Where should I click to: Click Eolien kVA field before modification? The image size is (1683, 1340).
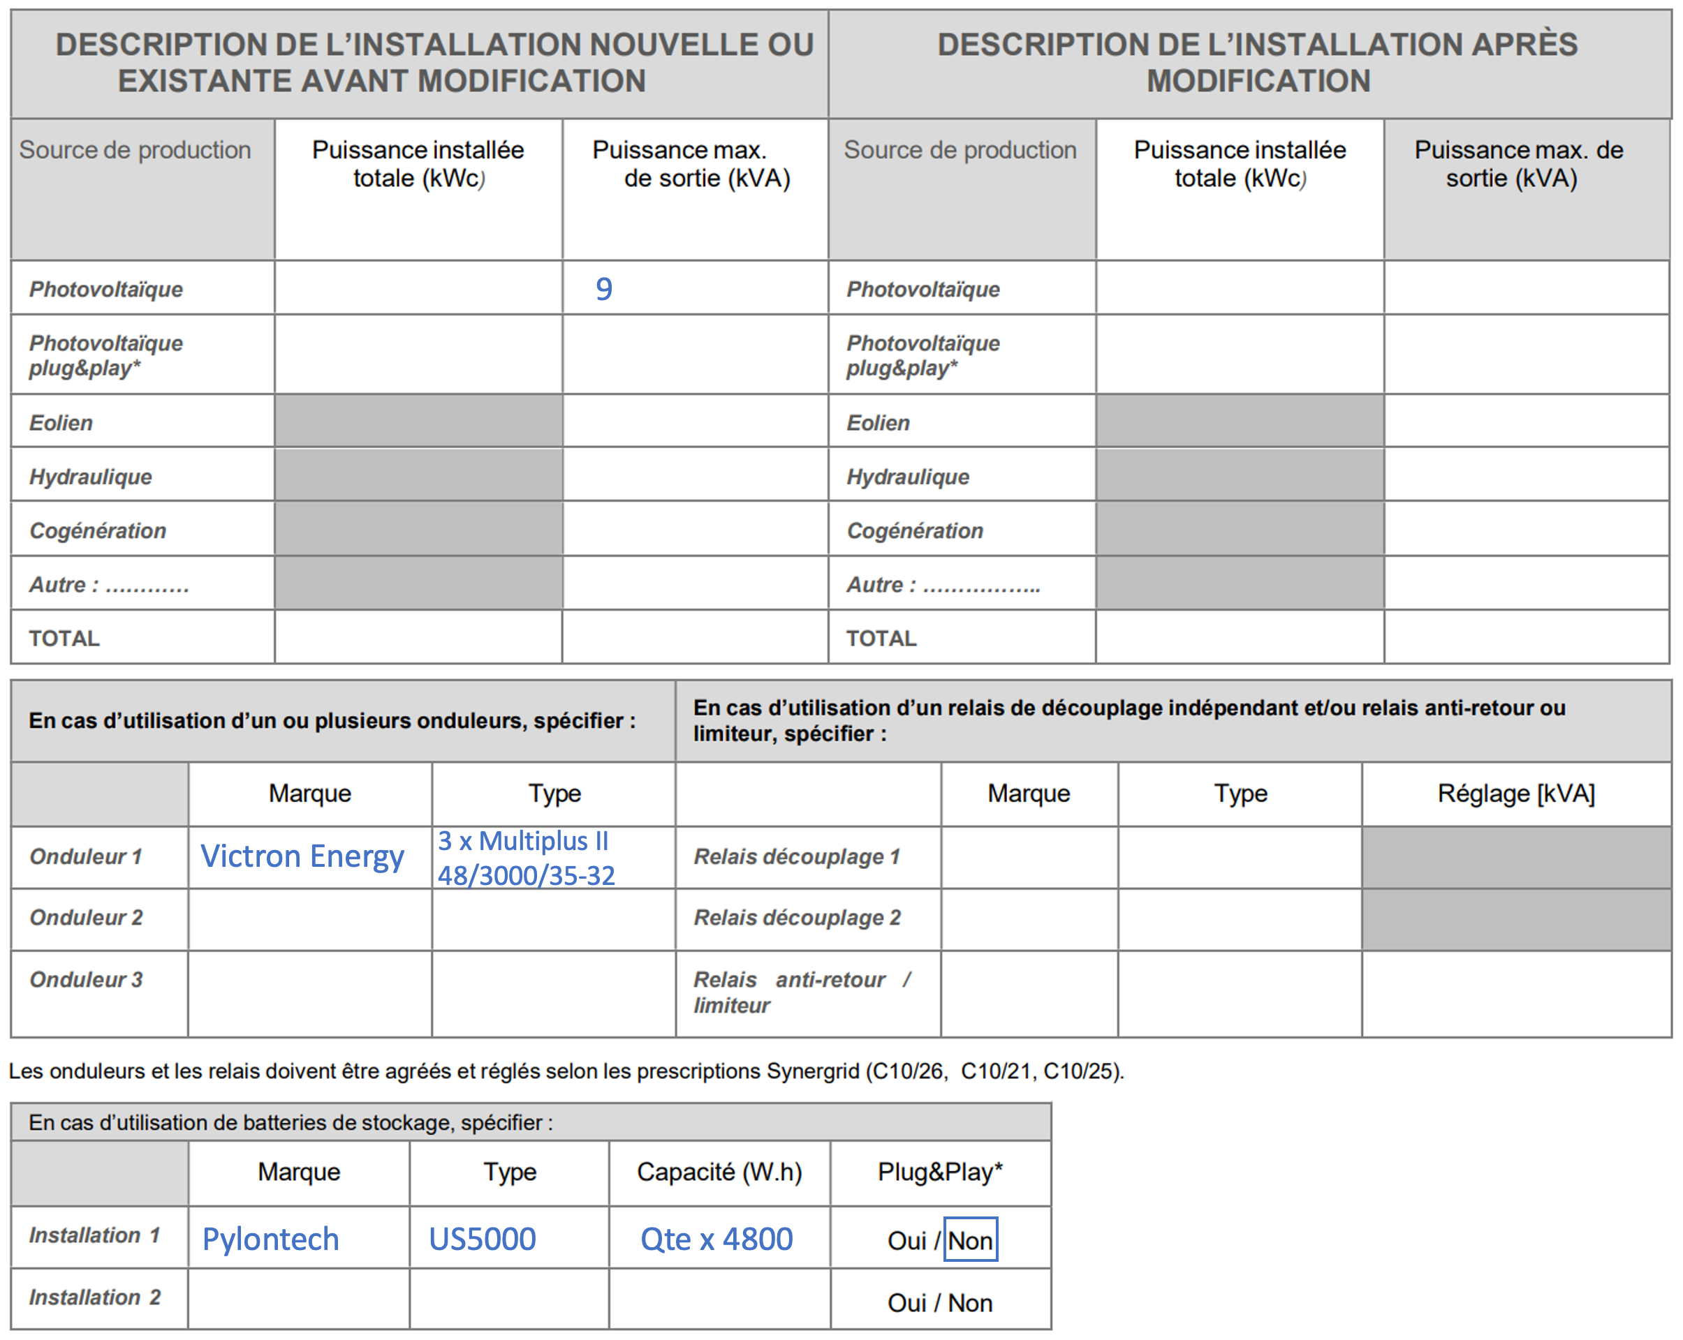pyautogui.click(x=695, y=421)
